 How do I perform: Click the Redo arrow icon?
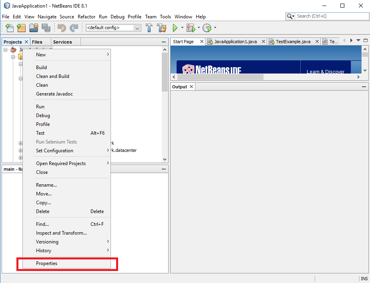tap(74, 28)
